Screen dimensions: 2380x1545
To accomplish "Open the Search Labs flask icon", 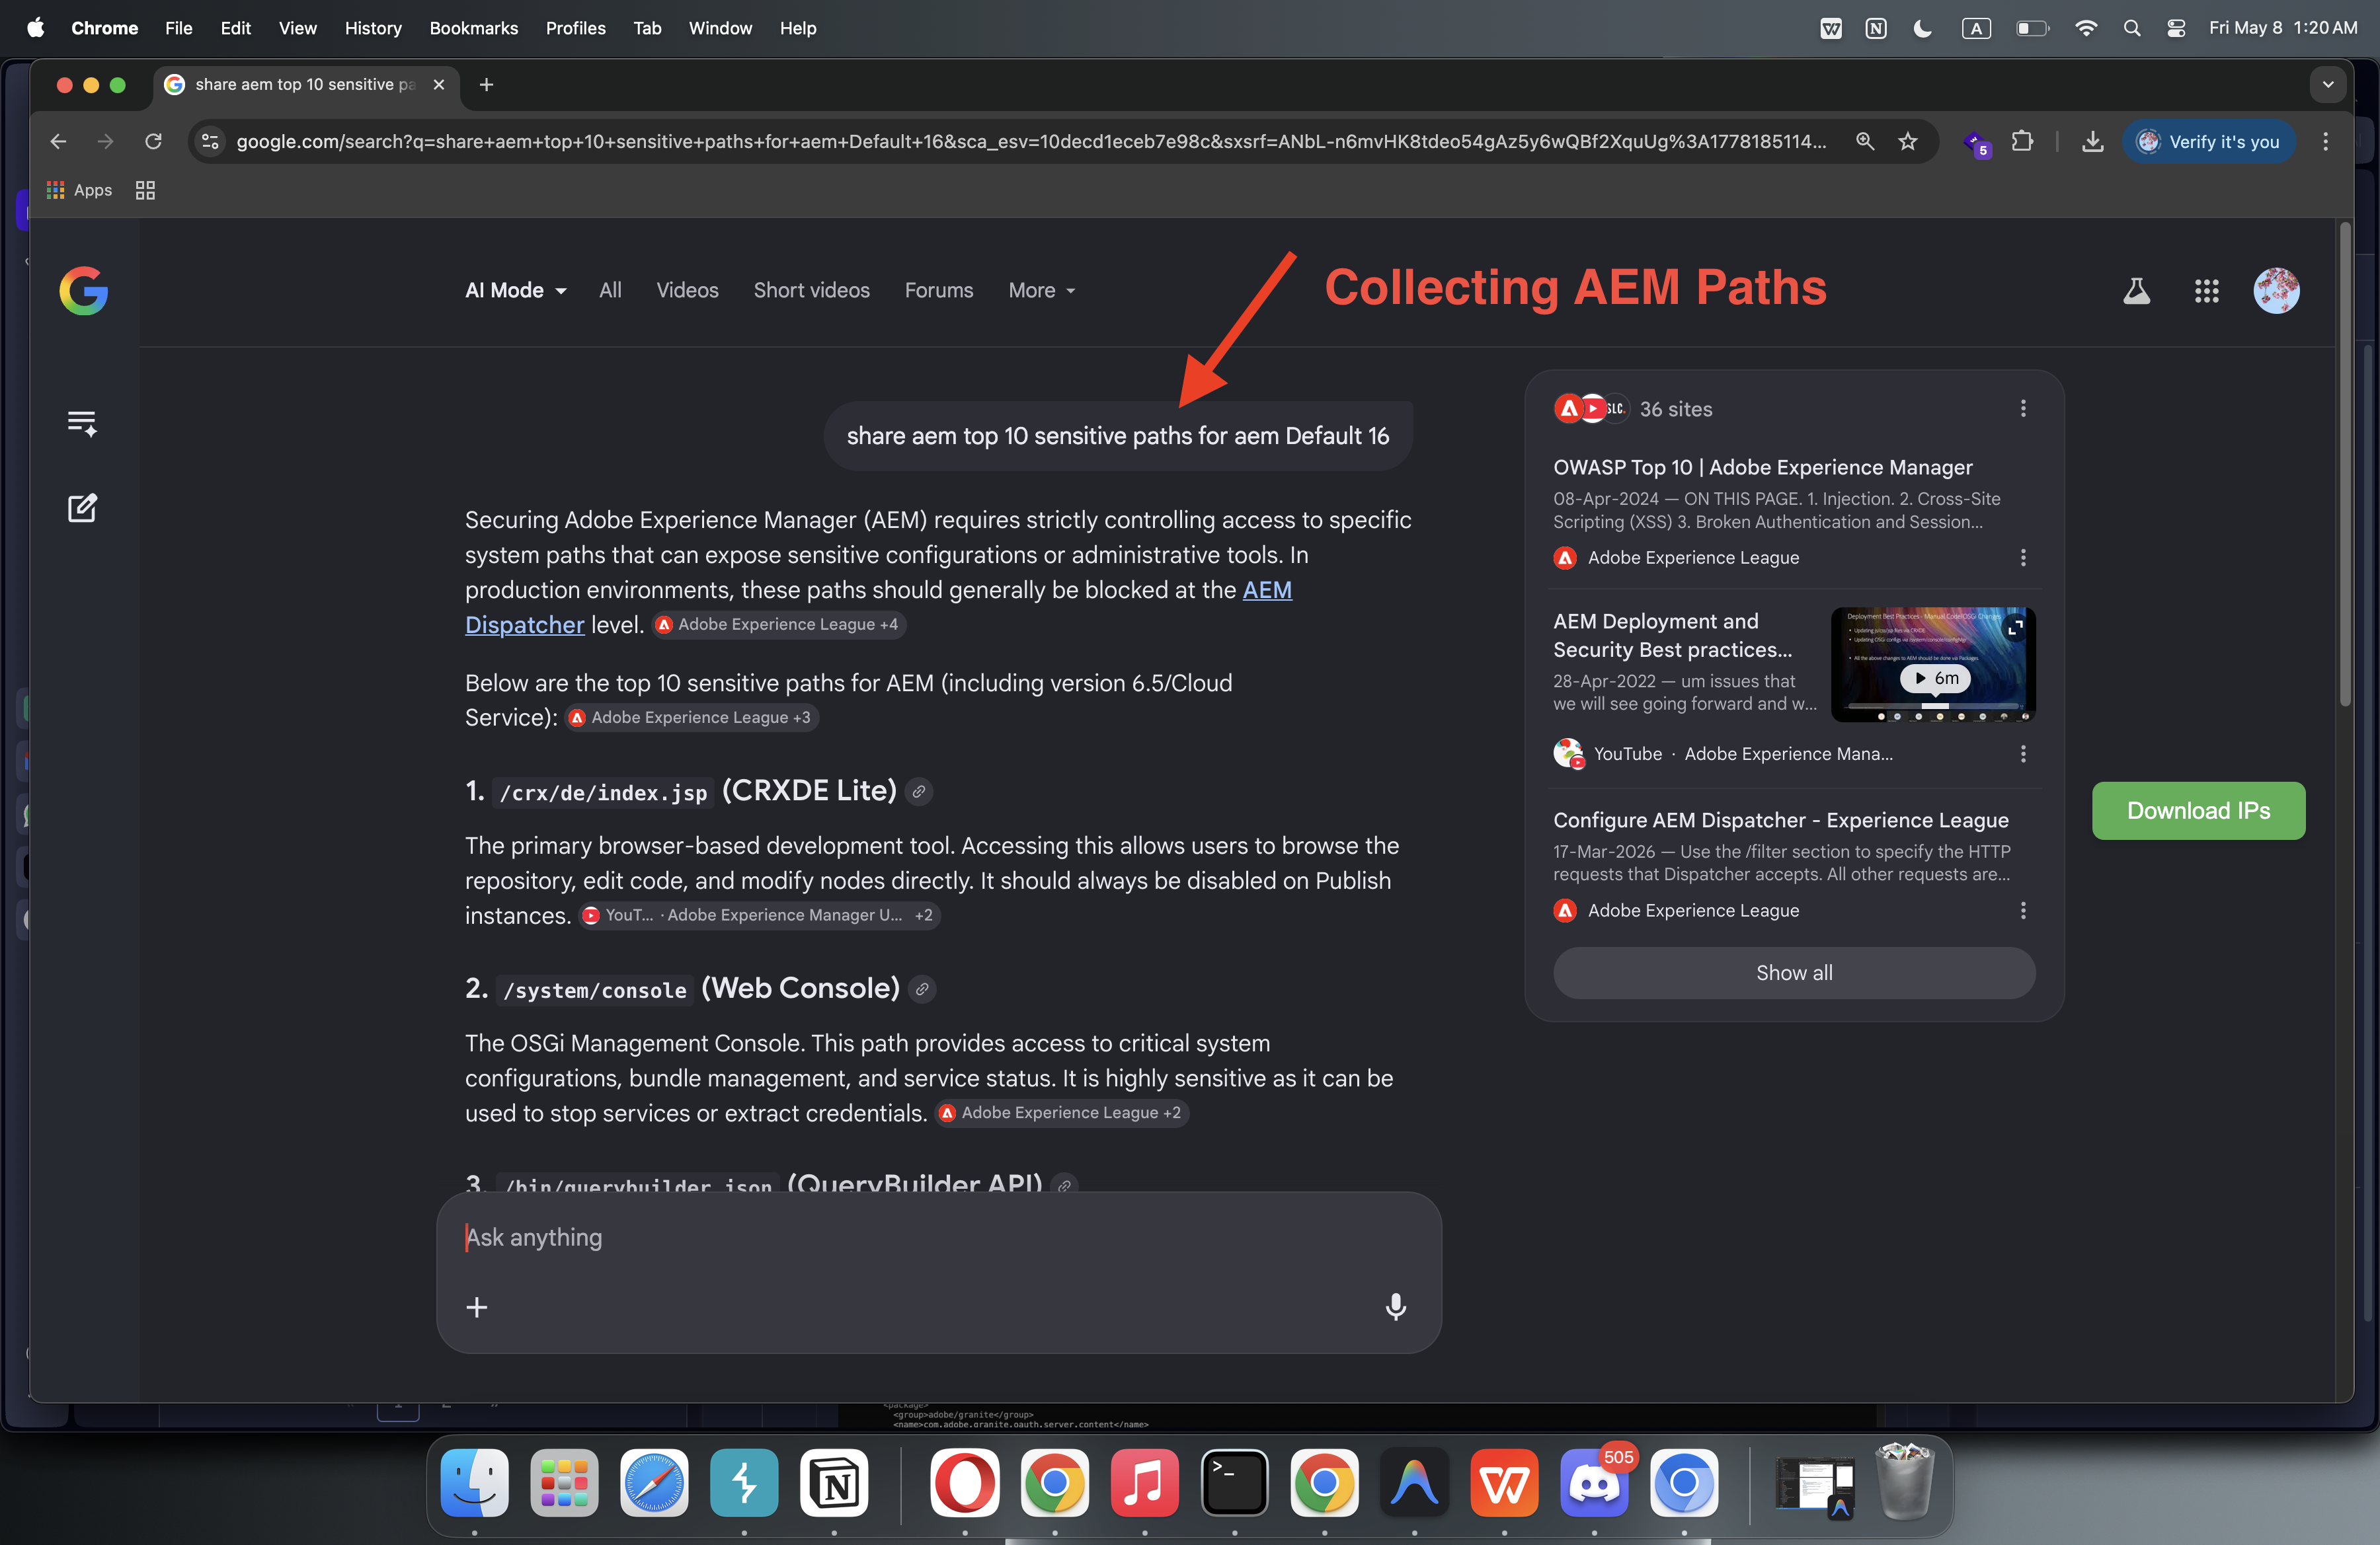I will [x=2136, y=291].
